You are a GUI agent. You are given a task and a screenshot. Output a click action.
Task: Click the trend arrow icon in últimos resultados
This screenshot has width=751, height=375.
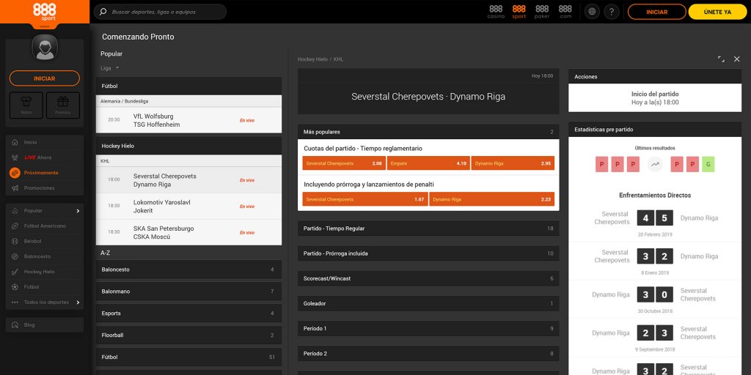655,165
